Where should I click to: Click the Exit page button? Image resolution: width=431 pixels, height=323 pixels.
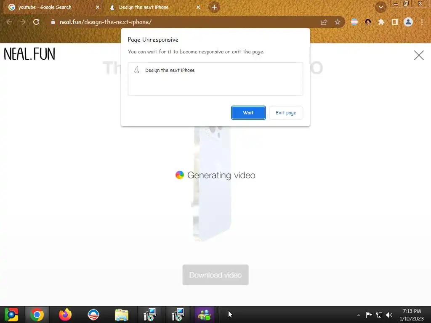(x=286, y=113)
